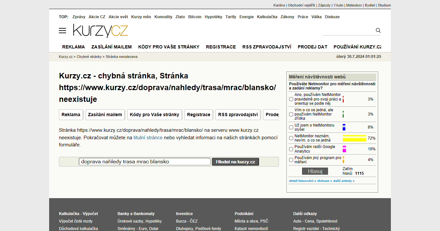Open Zájezdy link at page top
The image size is (440, 231).
[324, 5]
